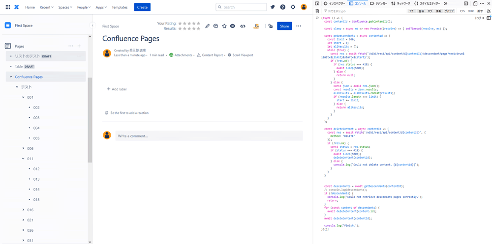Open the view source code icon
This screenshot has height=244, width=492.
(x=243, y=27)
